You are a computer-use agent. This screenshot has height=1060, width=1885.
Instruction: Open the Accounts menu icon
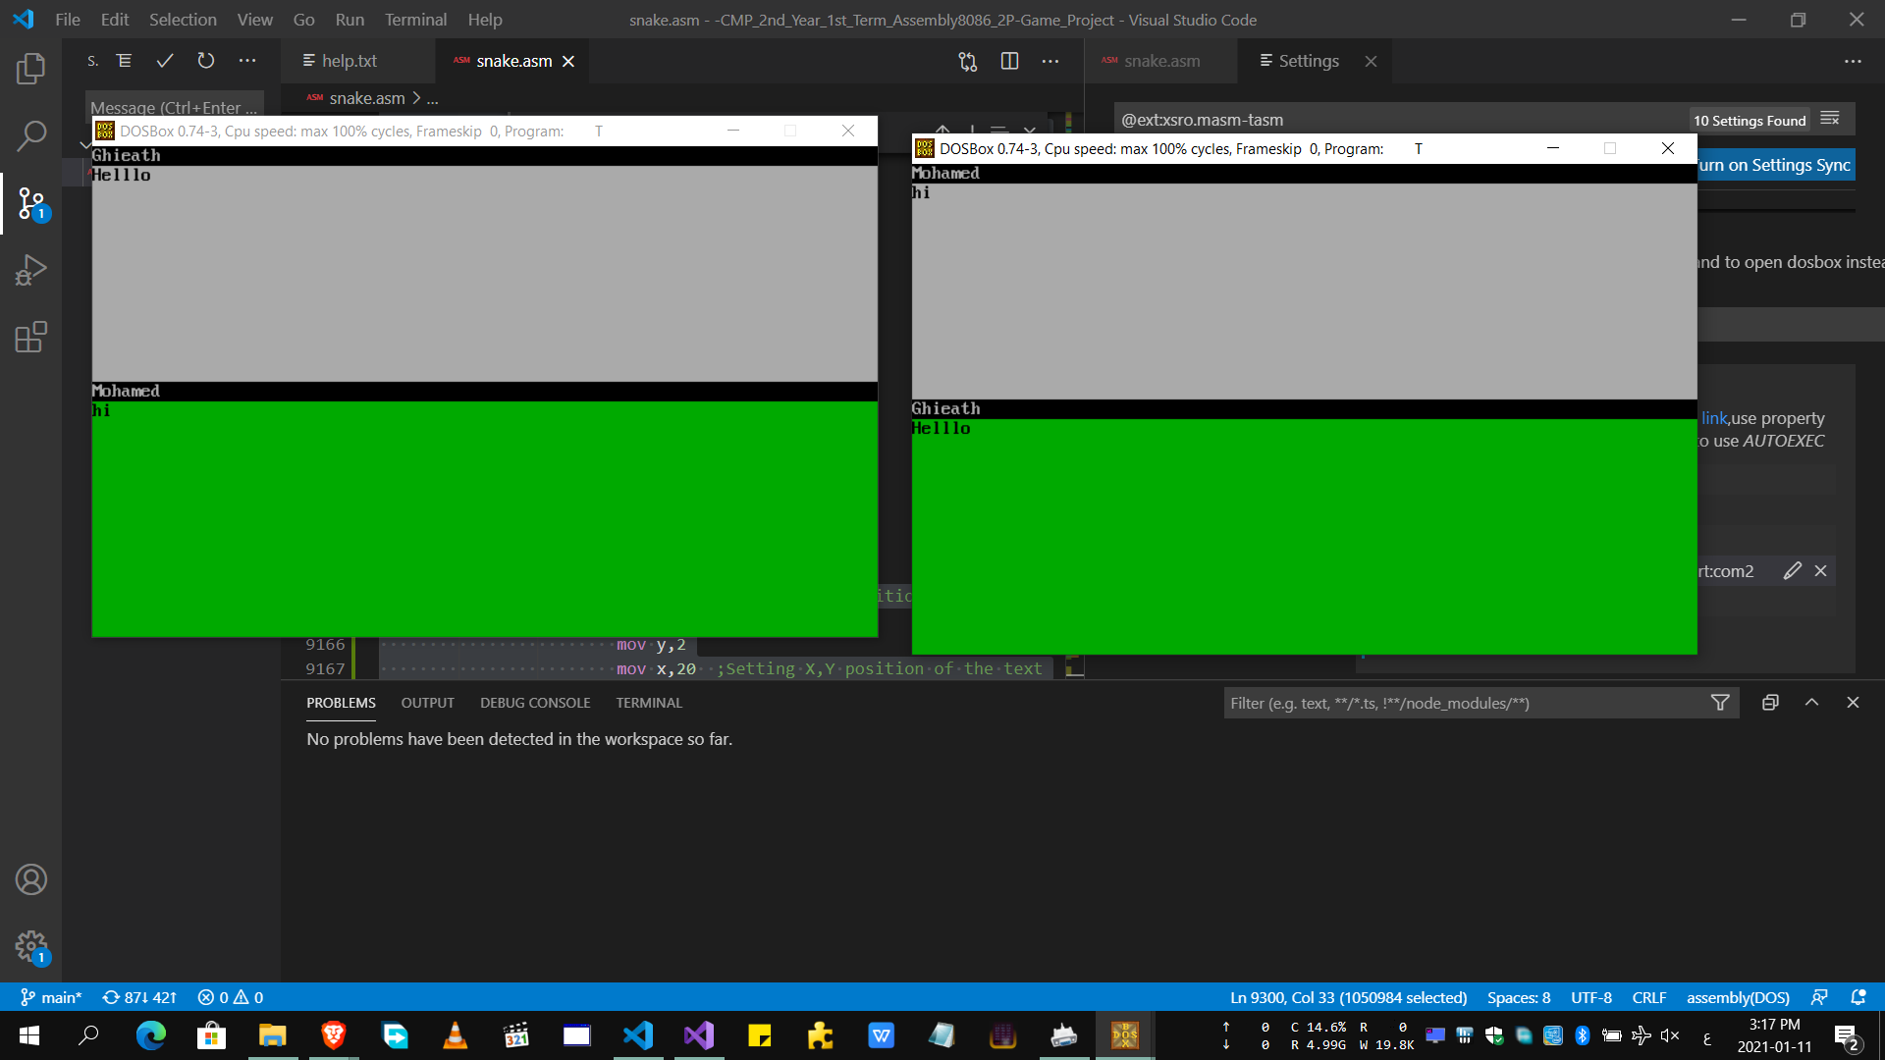[30, 879]
